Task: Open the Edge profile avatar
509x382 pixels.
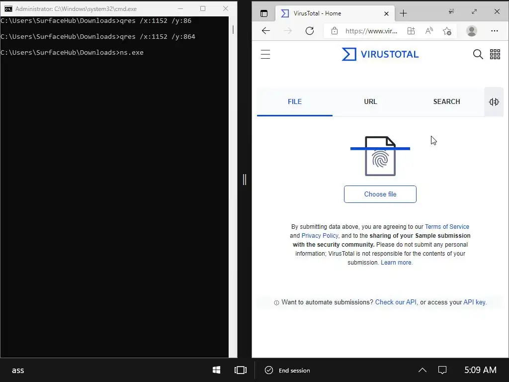Action: pos(472,31)
